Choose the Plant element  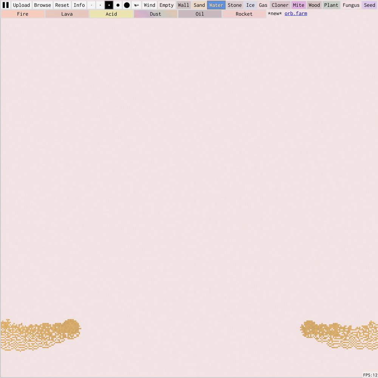click(x=331, y=5)
